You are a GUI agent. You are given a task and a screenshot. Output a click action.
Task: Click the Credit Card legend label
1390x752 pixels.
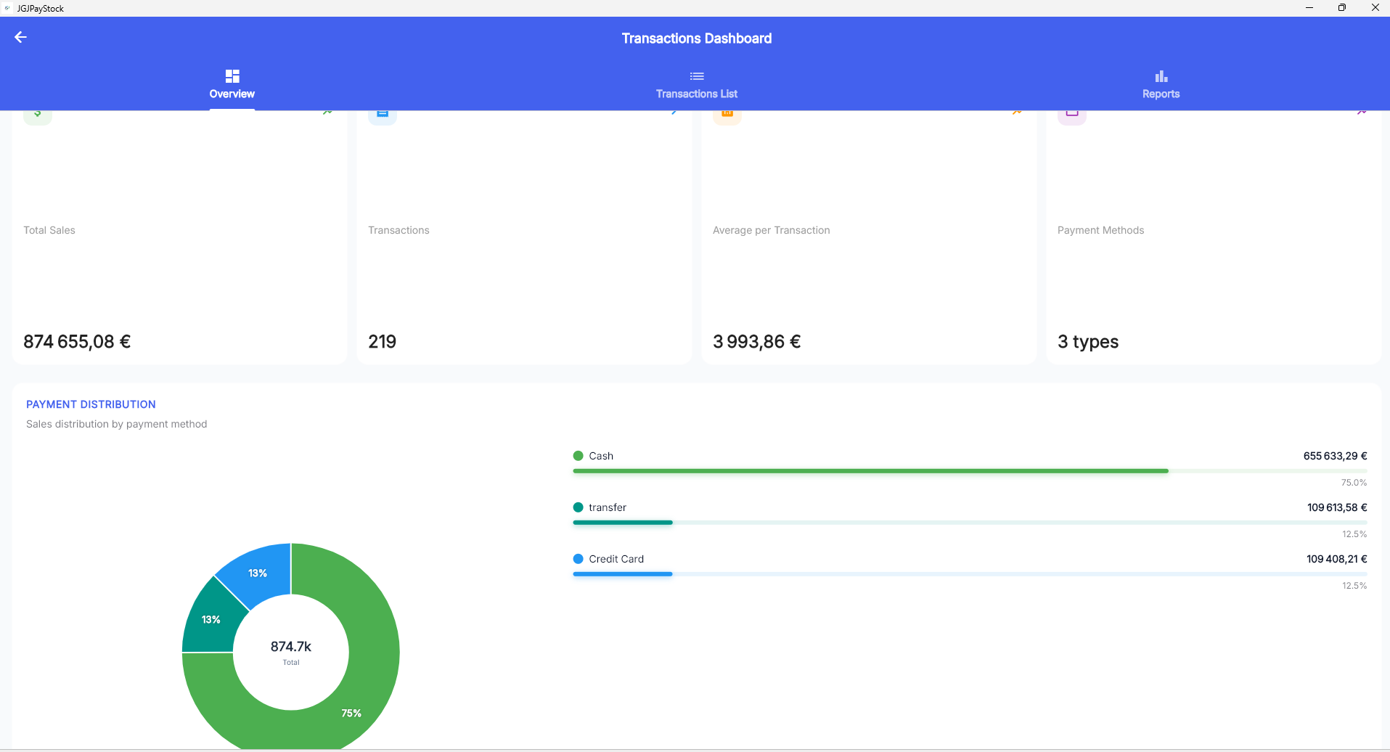pos(616,559)
